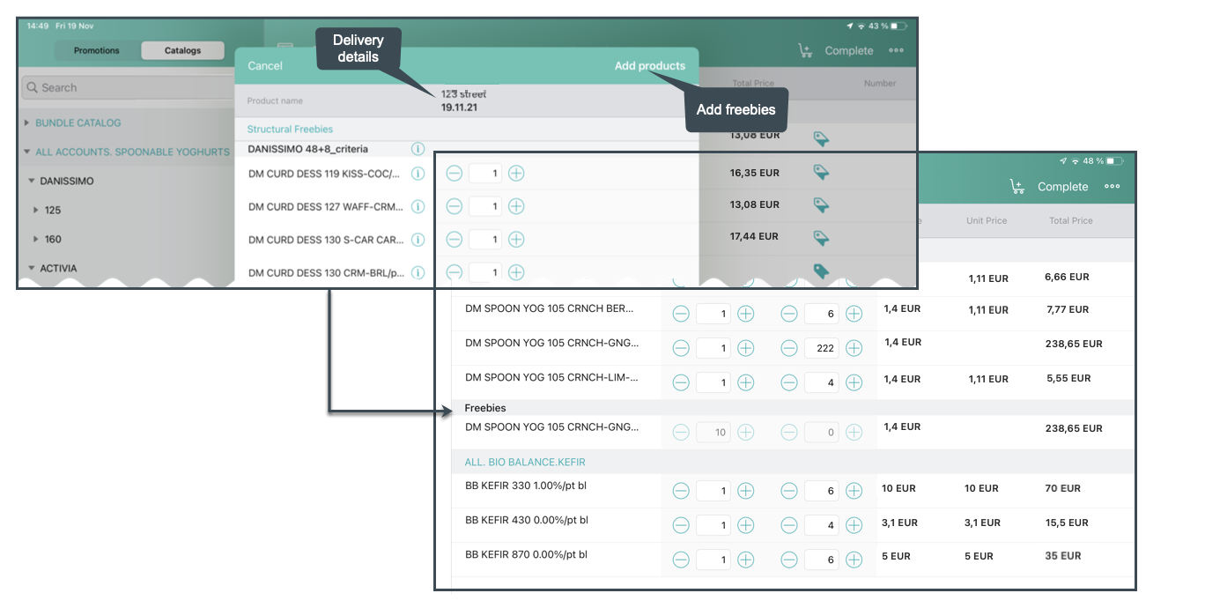Tap the magnifier icon in the search bar
This screenshot has width=1205, height=608.
coord(30,87)
